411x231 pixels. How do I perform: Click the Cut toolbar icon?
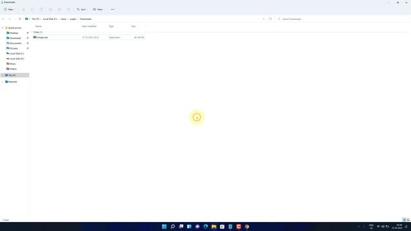[23, 10]
